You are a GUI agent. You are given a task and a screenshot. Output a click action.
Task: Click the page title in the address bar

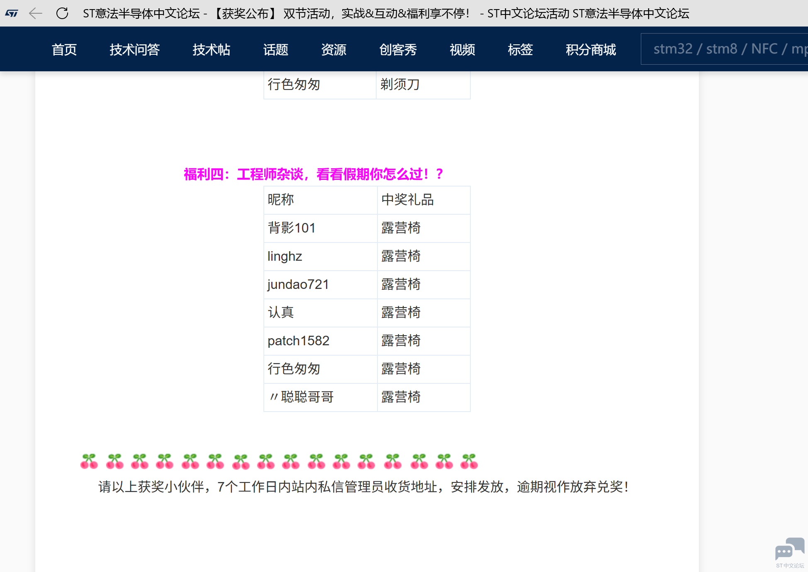click(x=386, y=13)
